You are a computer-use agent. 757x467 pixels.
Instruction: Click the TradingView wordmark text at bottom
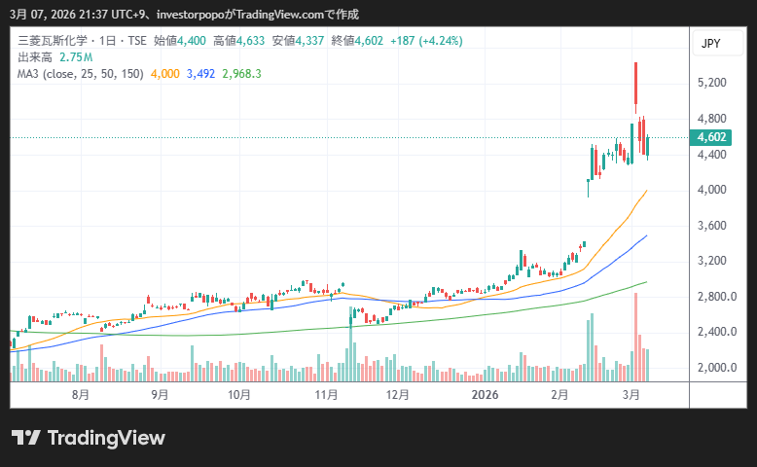click(x=106, y=438)
